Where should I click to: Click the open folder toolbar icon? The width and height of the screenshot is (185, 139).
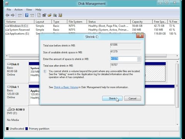point(50,15)
